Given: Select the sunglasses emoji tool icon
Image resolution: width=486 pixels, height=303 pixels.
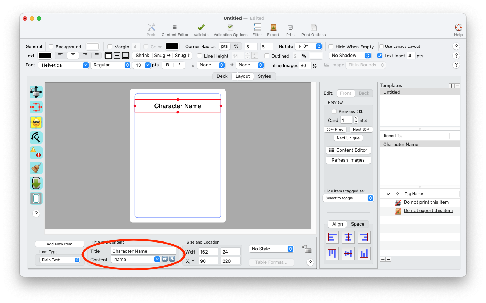Looking at the screenshot, I should pos(36,122).
